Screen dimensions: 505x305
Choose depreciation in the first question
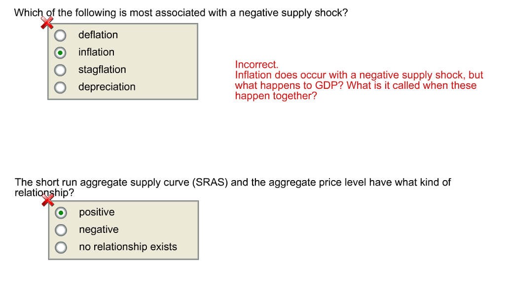pos(60,87)
